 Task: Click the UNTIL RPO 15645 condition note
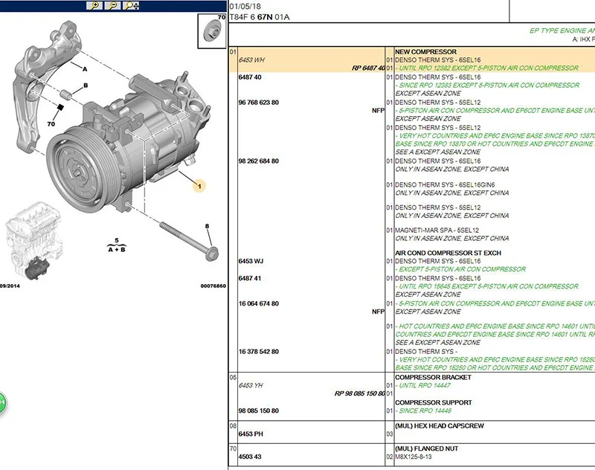coord(487,286)
